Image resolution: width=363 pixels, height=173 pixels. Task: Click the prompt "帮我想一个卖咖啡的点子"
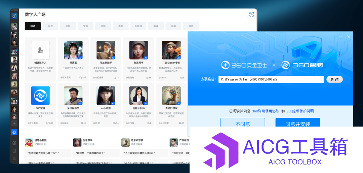(96, 153)
